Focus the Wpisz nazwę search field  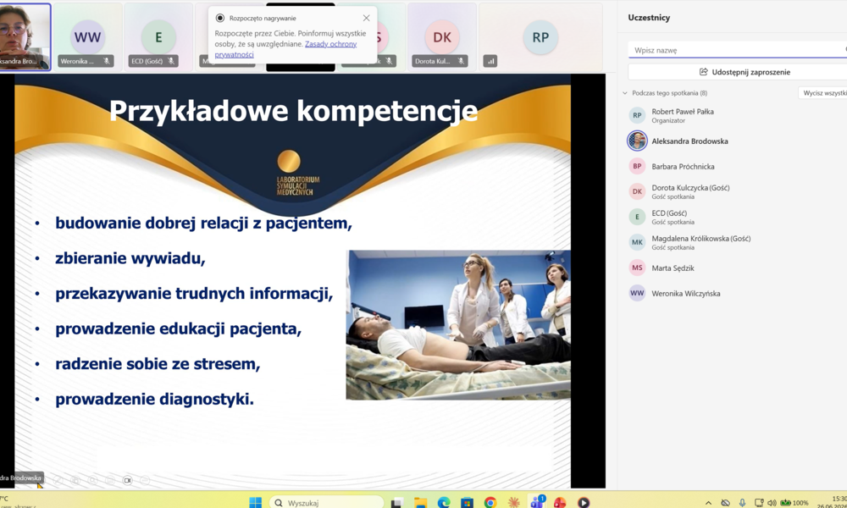click(738, 50)
